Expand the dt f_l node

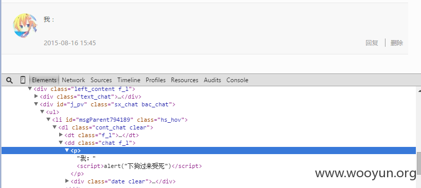(x=61, y=135)
